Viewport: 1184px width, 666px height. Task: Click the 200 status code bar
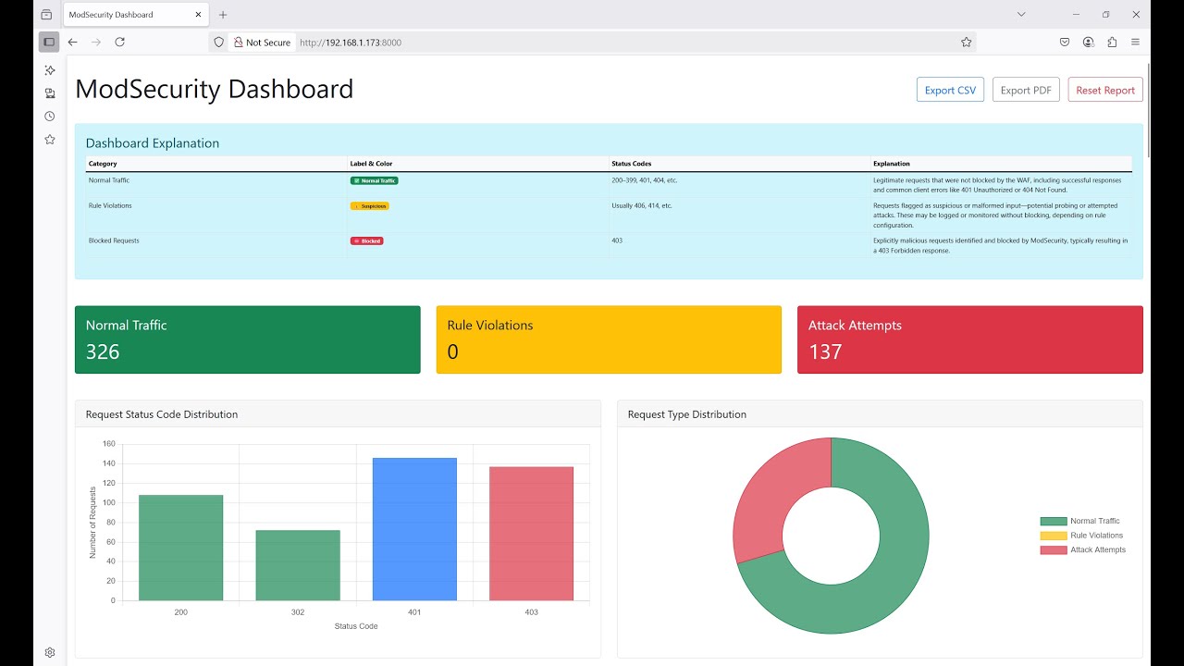click(x=181, y=548)
